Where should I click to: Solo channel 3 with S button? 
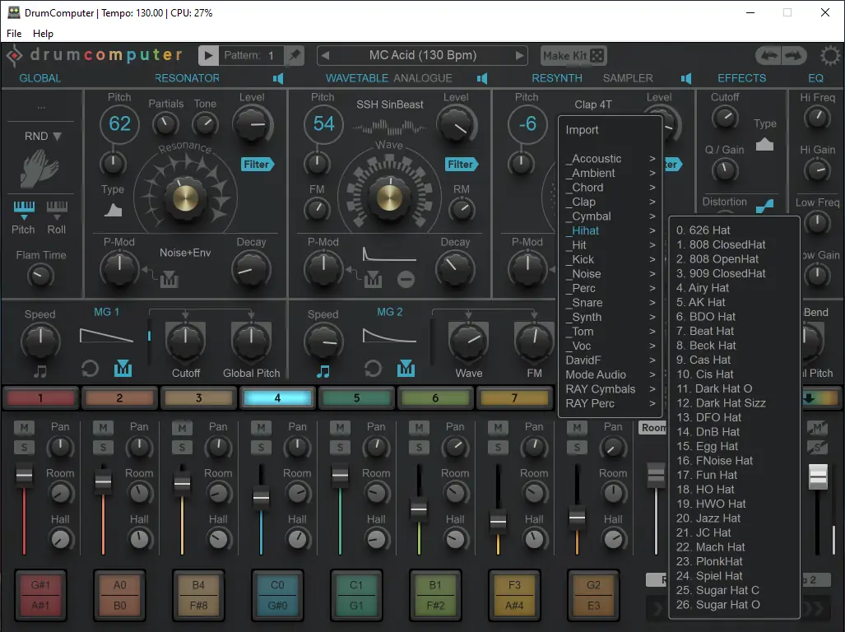point(182,447)
